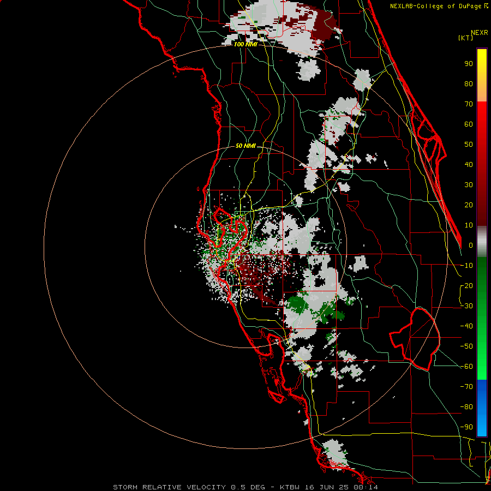Screen dimensions: 491x491
Task: Click the -20 value on the velocity scale
Action: (466, 286)
